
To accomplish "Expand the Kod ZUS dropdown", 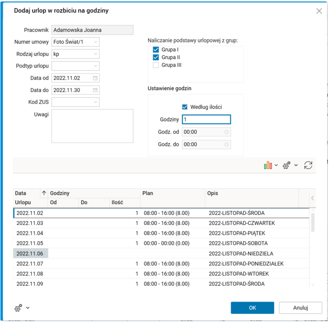I will (95, 102).
